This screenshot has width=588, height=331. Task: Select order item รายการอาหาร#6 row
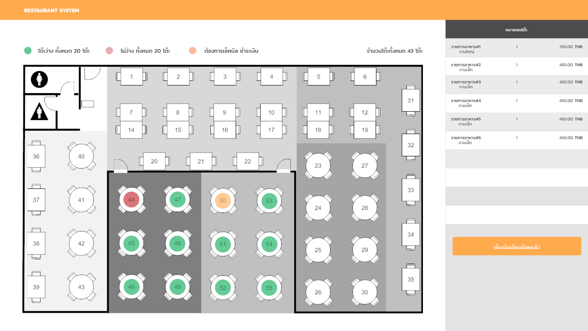click(517, 140)
